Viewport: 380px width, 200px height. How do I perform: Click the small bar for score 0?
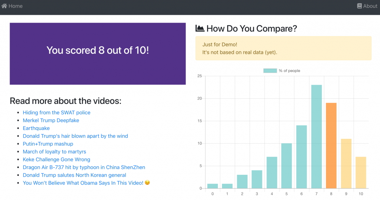(213, 186)
